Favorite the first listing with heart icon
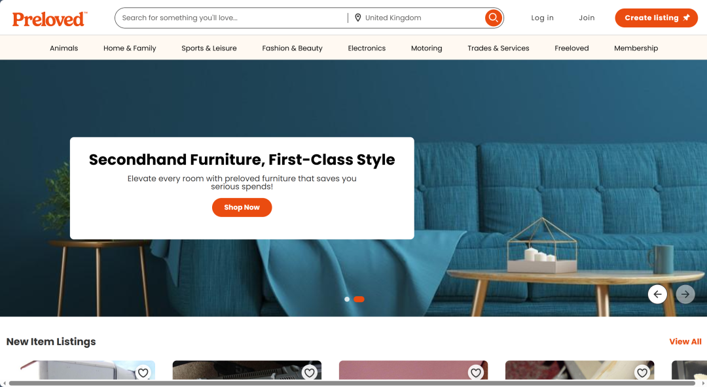 pos(143,373)
